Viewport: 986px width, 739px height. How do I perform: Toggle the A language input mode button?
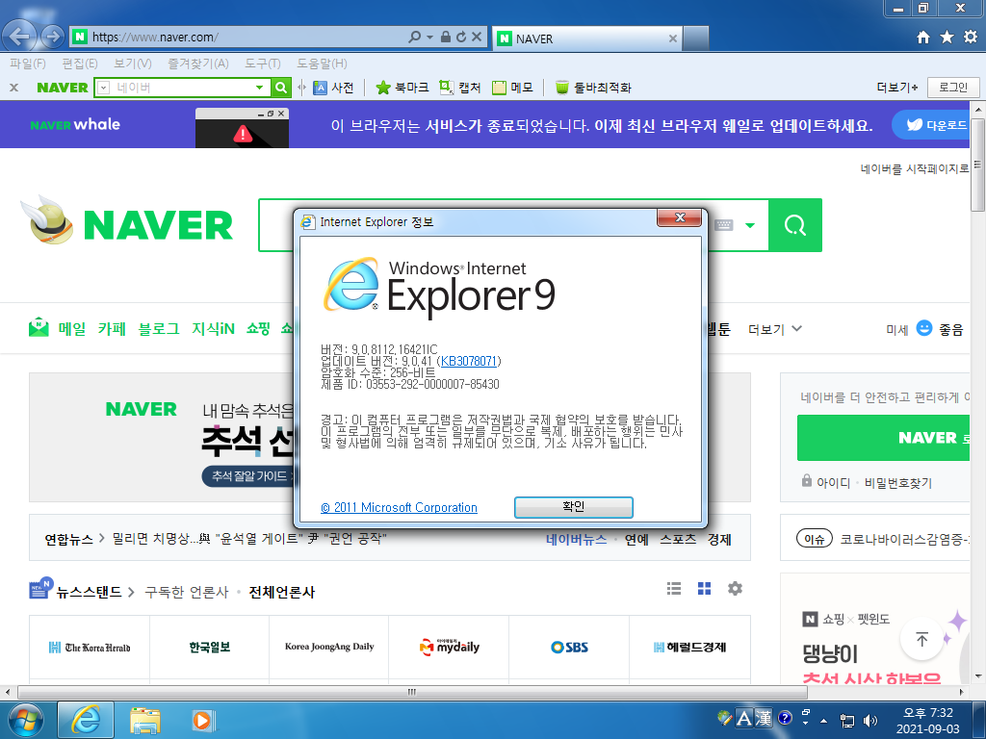744,718
